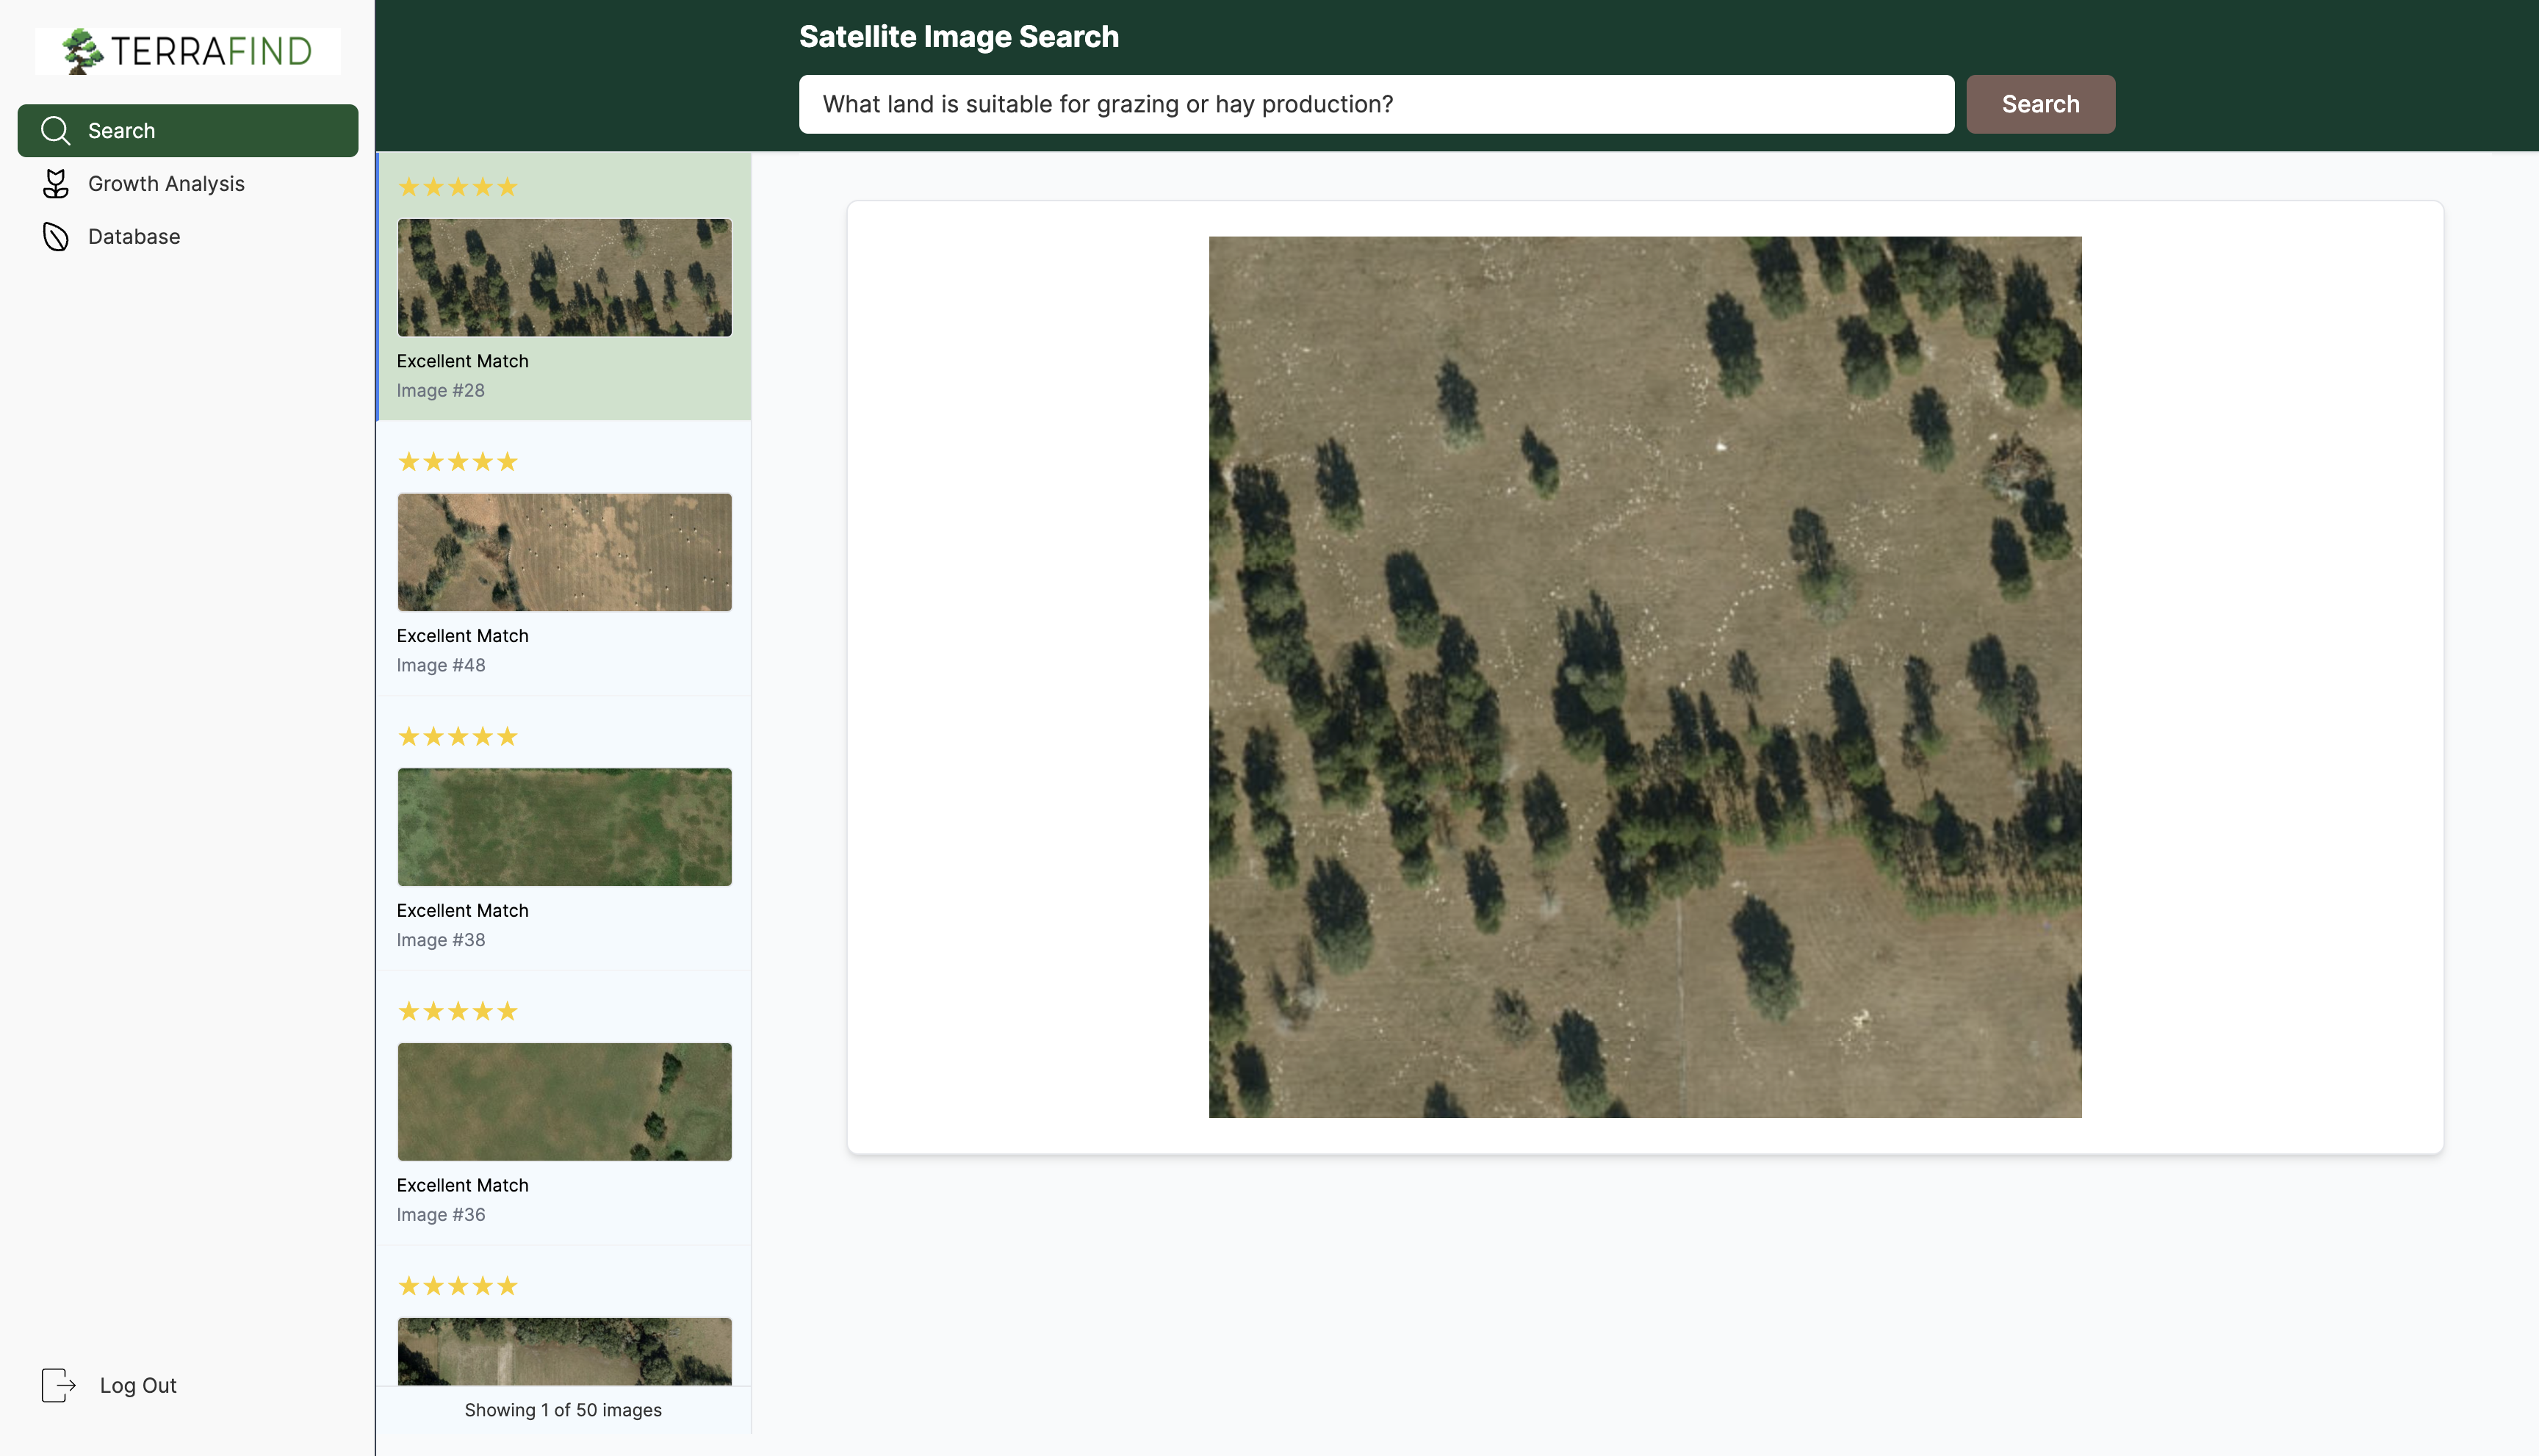Click the magnifier Search icon in sidebar
Image resolution: width=2539 pixels, height=1456 pixels.
pyautogui.click(x=55, y=131)
